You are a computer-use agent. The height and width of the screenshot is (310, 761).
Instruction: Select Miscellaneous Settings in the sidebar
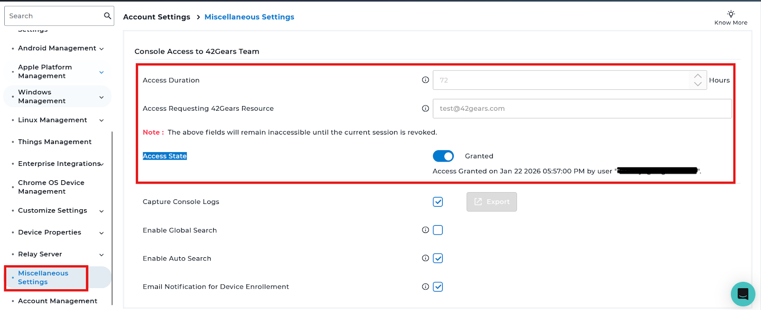(x=43, y=278)
